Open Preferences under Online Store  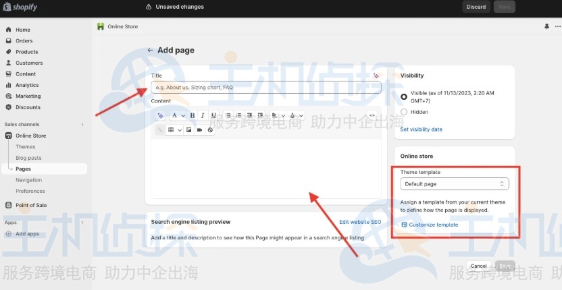click(x=30, y=191)
